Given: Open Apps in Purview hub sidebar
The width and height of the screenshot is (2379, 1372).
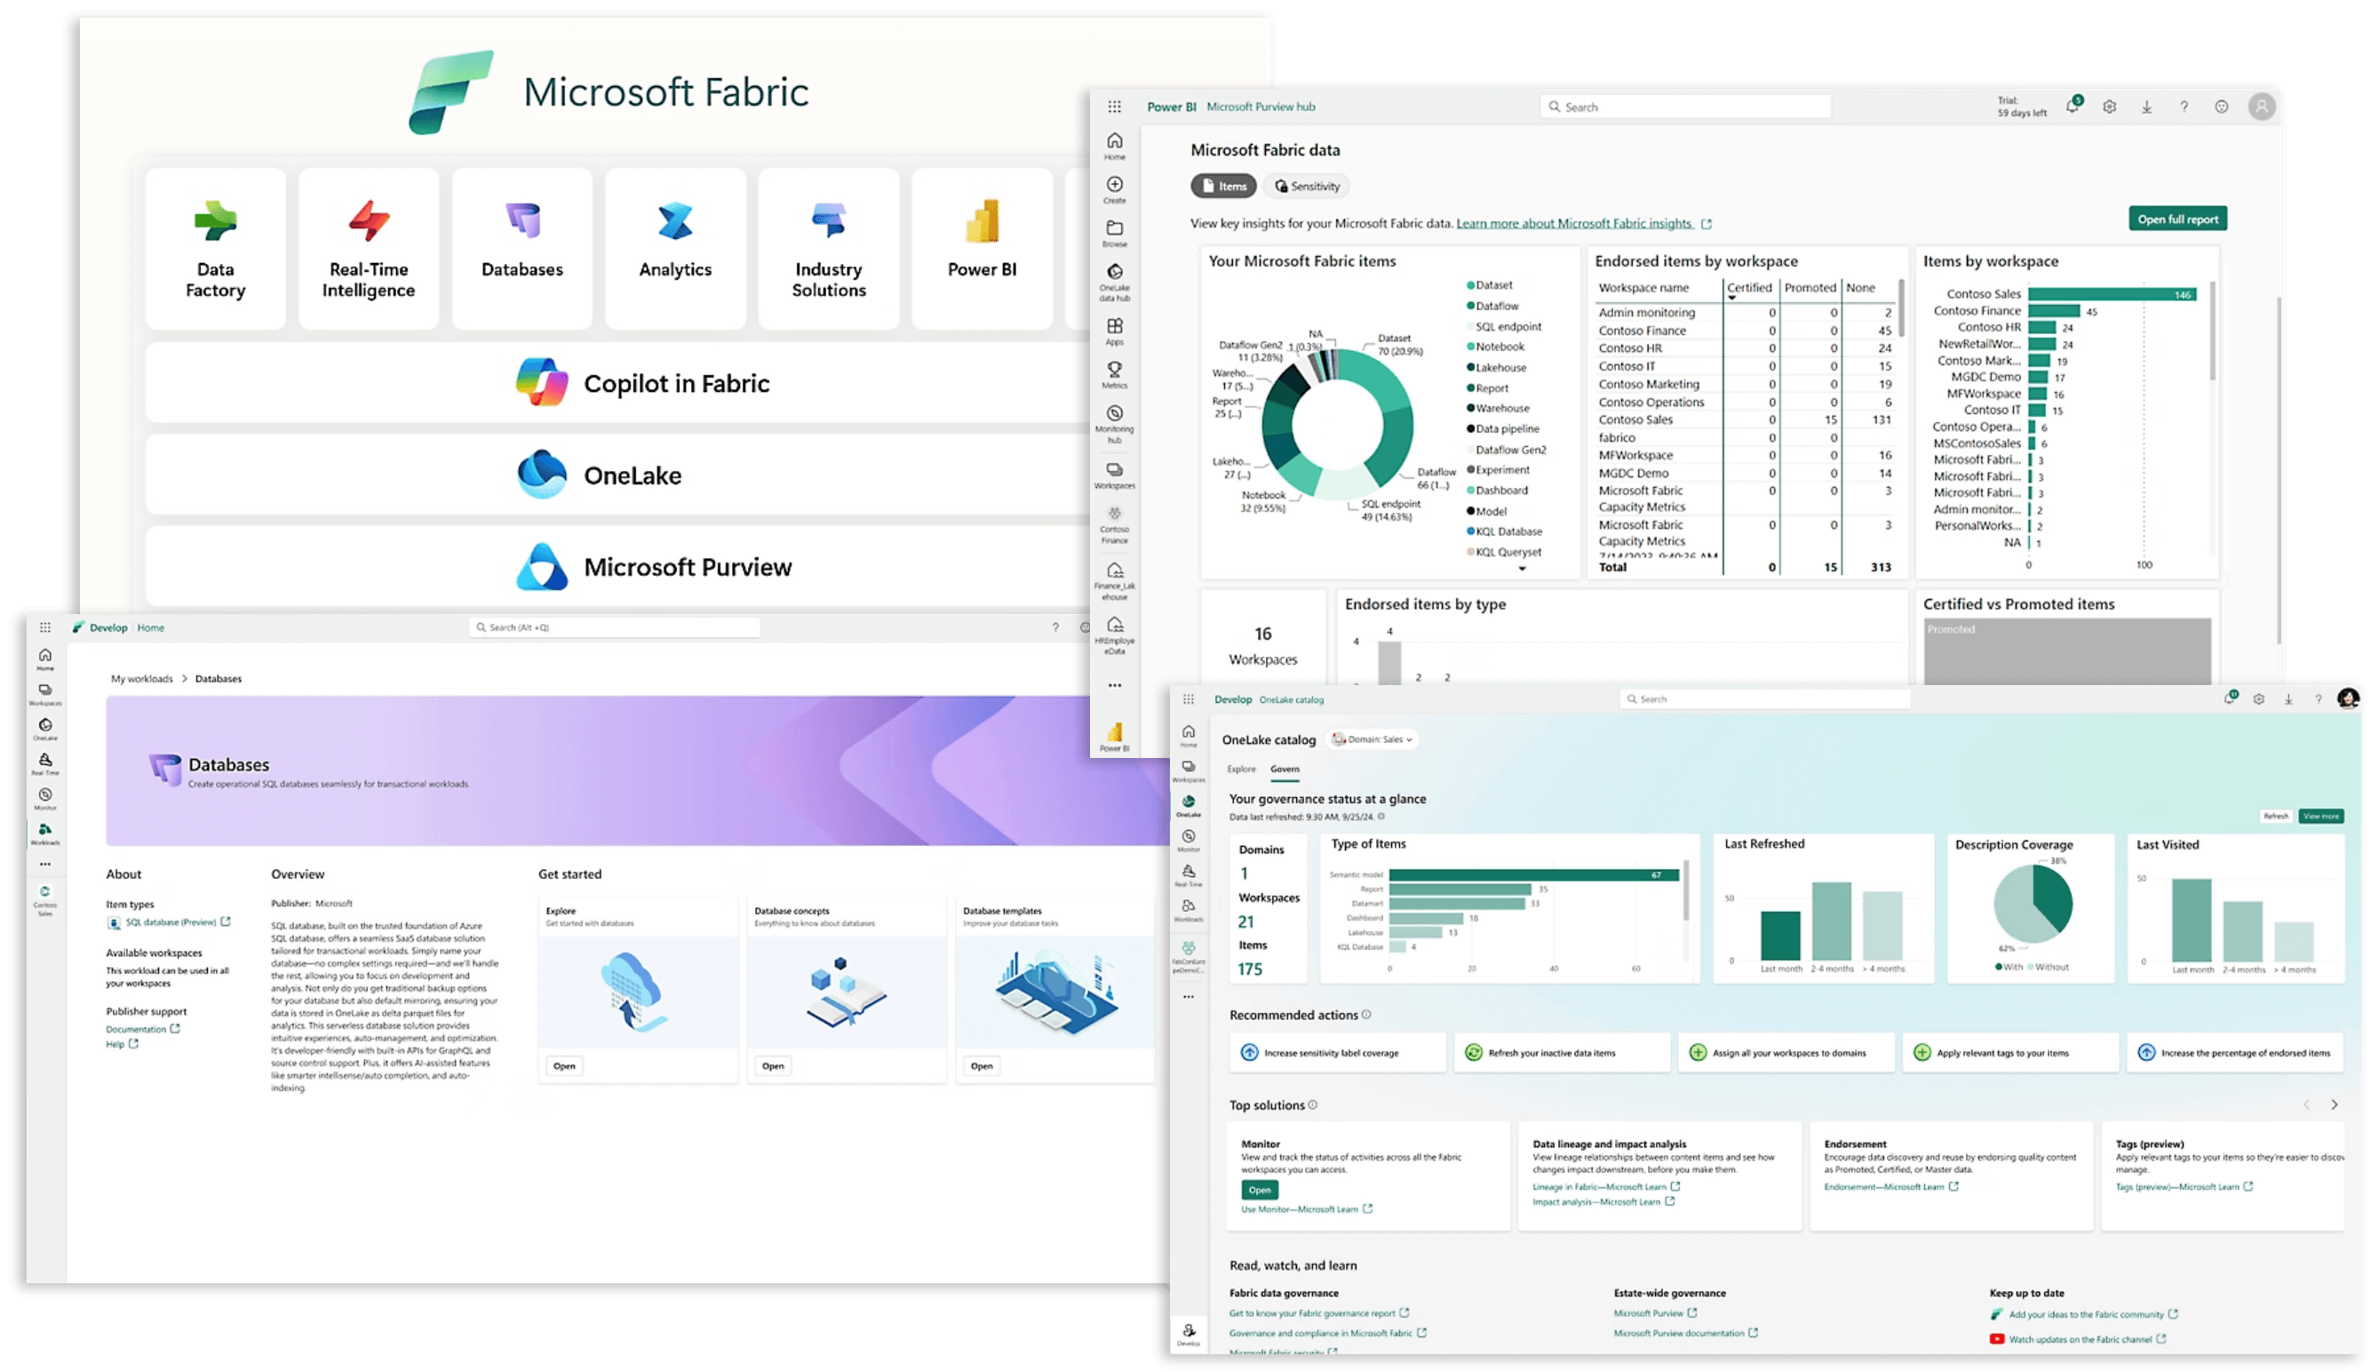Looking at the screenshot, I should pos(1114,331).
